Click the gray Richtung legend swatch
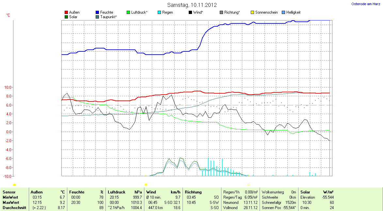Screen dimensions: 383x211 221,12
